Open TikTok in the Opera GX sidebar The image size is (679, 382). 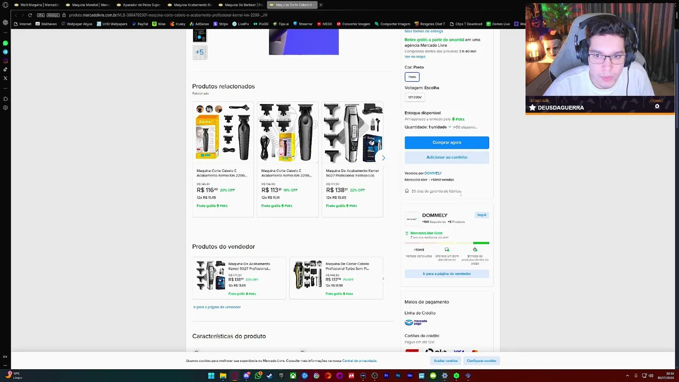(x=5, y=70)
